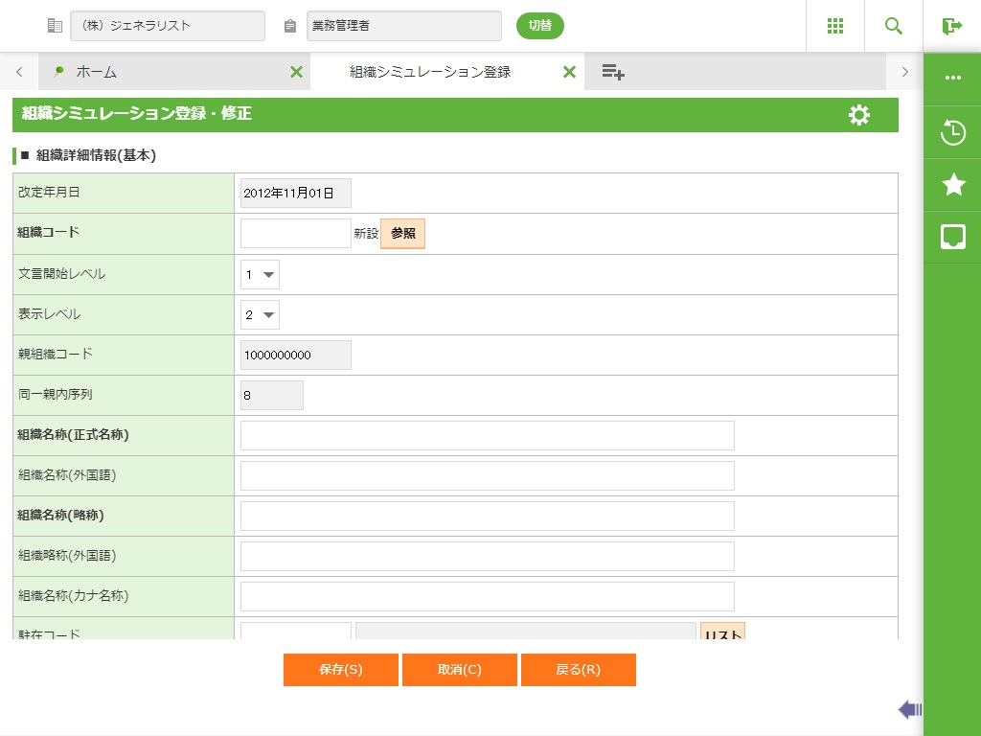Click the 組織名称(正式名称) input field

487,435
